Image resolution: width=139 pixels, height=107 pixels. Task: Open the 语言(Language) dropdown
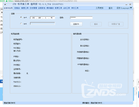coord(124,8)
